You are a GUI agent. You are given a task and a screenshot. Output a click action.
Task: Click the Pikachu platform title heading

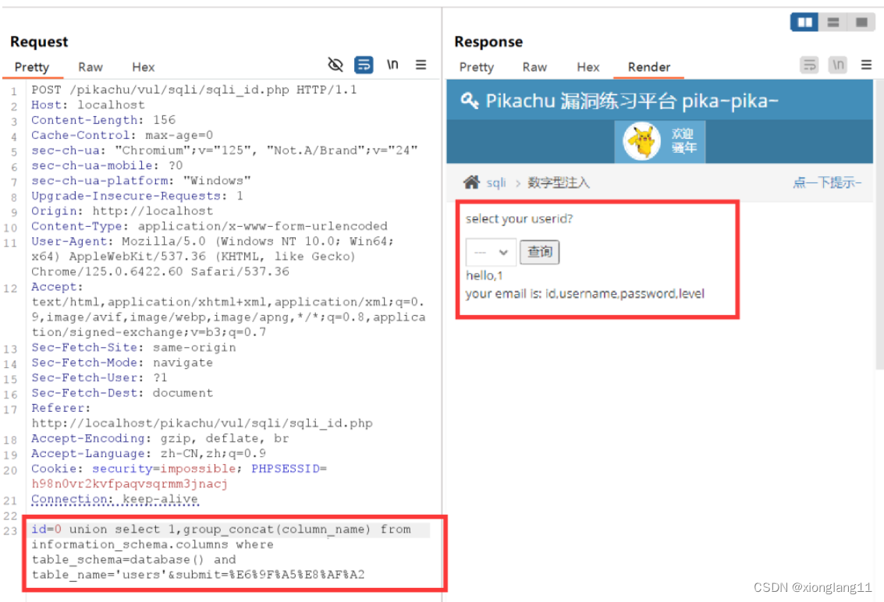click(632, 101)
